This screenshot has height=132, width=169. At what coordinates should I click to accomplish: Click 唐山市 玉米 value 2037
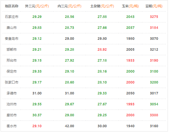pyautogui.click(x=130, y=28)
